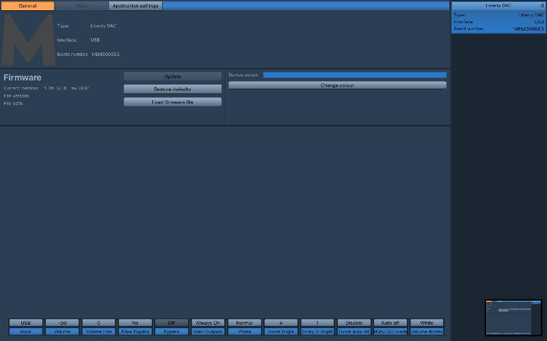Click the large M logo icon
547x341 pixels.
coord(28,40)
